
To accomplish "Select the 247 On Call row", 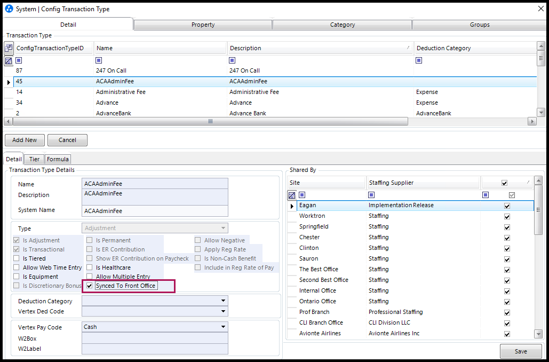I will click(275, 71).
